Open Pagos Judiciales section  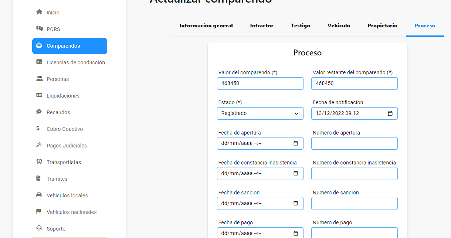(69, 146)
